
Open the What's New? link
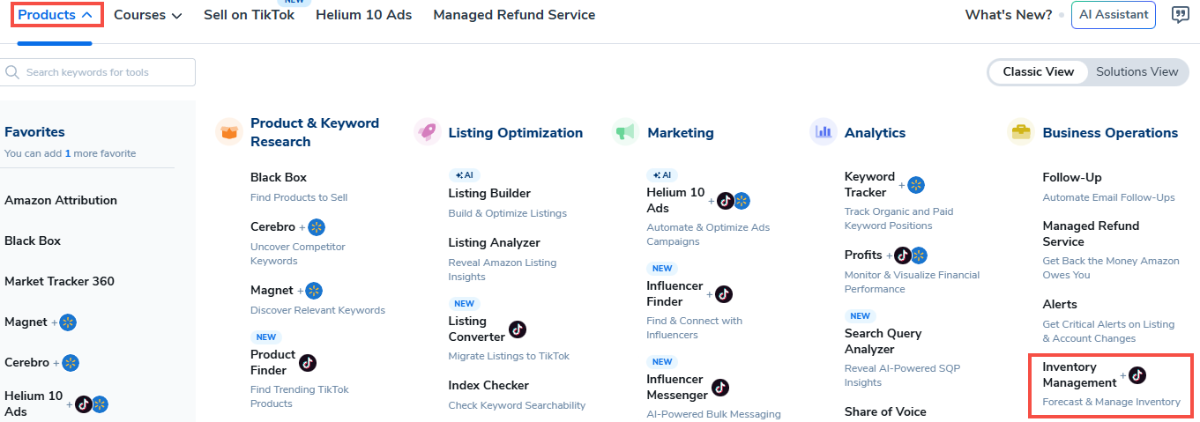point(1008,15)
